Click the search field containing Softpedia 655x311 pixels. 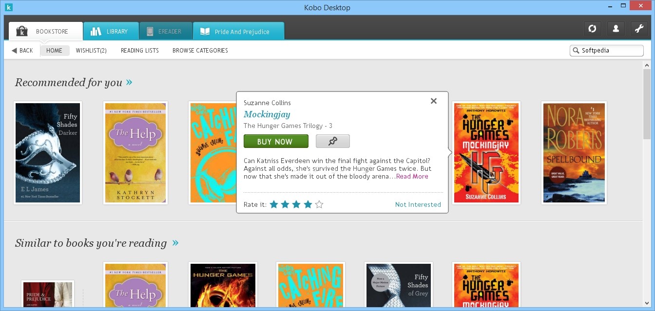coord(607,51)
